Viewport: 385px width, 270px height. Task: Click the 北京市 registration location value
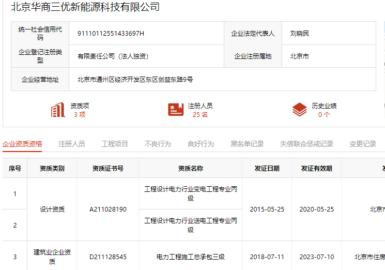click(300, 56)
